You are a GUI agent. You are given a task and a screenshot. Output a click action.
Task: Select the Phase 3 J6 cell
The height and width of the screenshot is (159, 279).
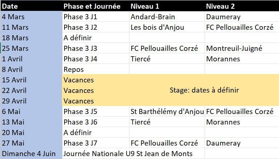tap(80, 122)
